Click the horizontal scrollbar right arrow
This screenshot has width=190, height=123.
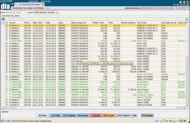tap(185, 108)
